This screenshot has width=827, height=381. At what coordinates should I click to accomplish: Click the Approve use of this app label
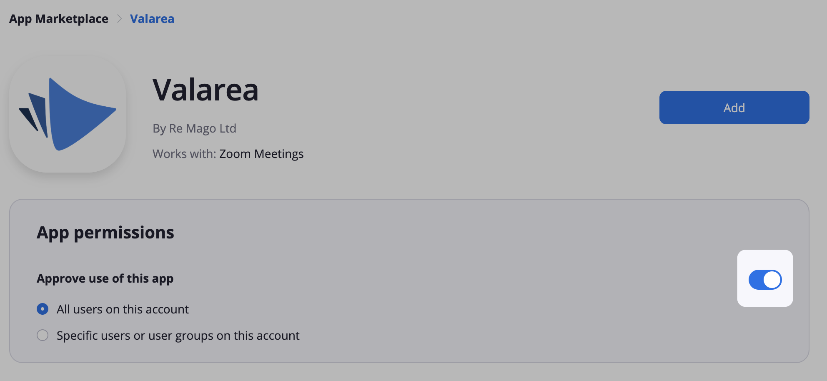[x=105, y=278]
